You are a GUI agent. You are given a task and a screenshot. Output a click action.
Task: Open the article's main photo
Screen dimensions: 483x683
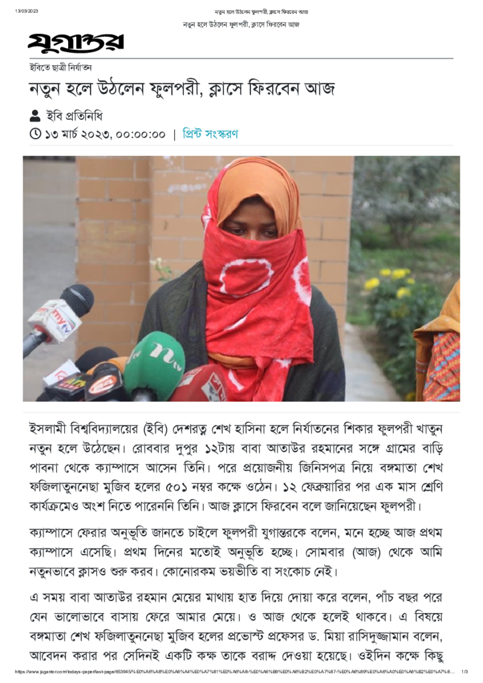tap(241, 278)
